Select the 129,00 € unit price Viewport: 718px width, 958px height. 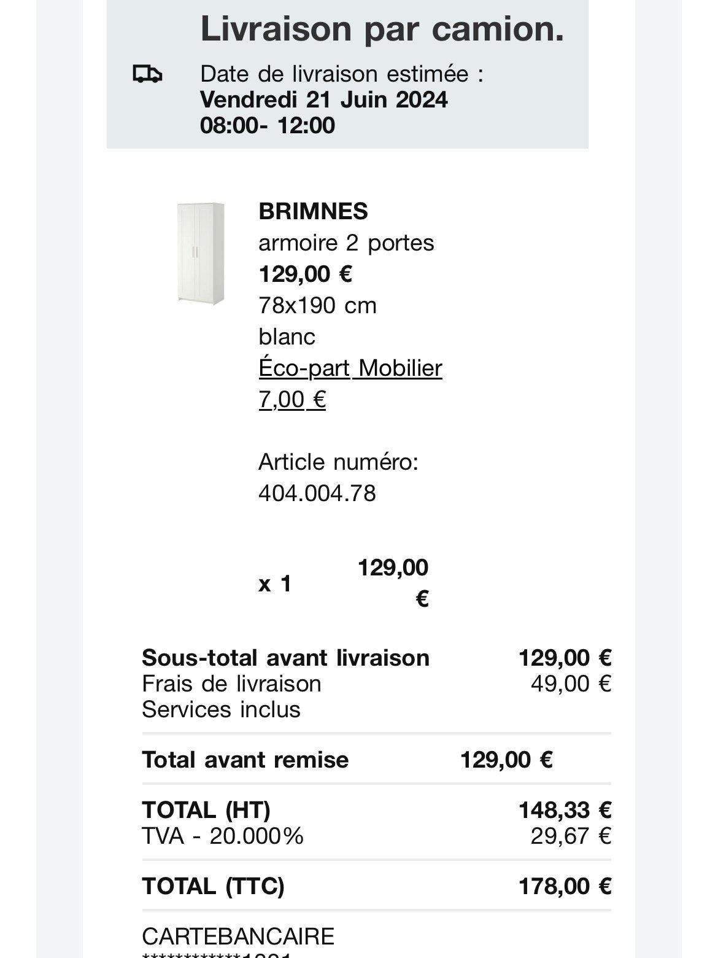pos(305,274)
